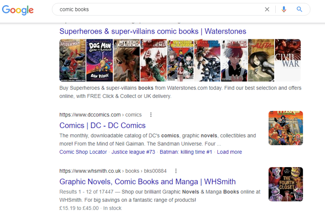Viewport: 325px width, 217px height.
Task: Click the Google logo
Action: pyautogui.click(x=18, y=10)
